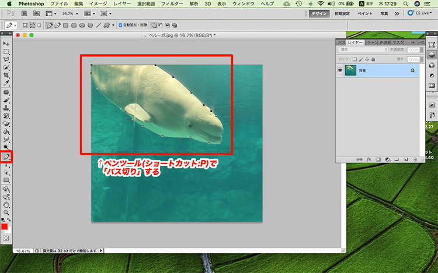Open the blend mode 通常 dropdown

(x=362, y=50)
